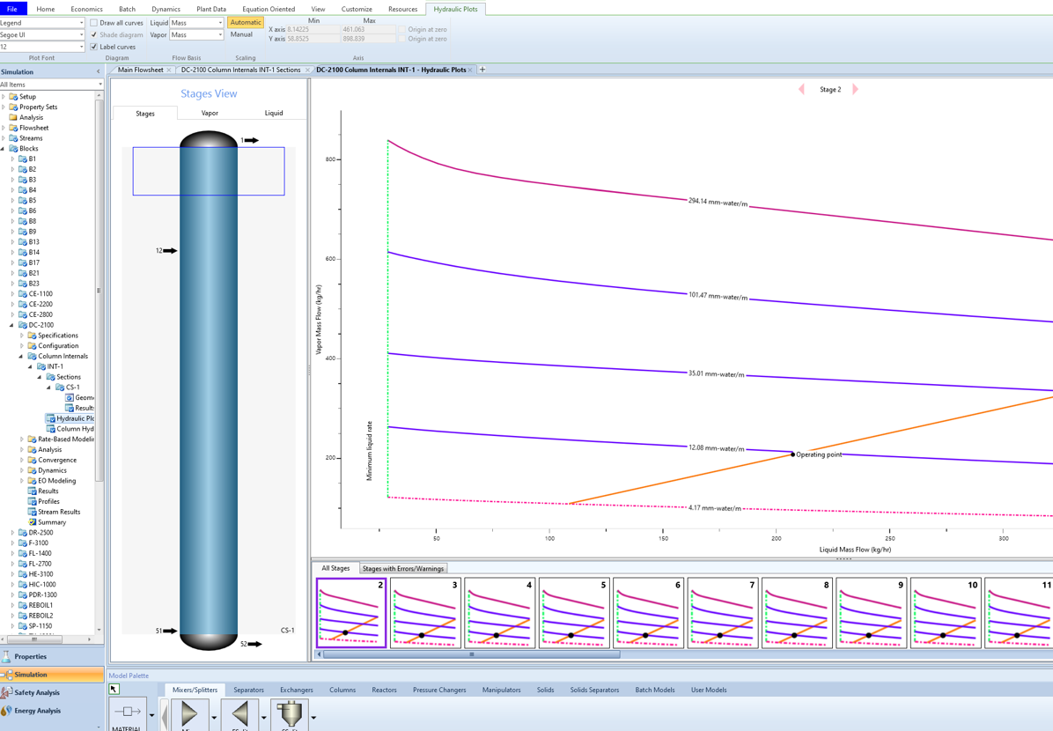
Task: Click the previous stage pink arrow
Action: click(x=801, y=89)
